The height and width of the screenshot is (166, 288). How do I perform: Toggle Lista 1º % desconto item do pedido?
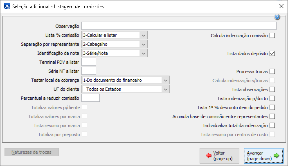(x=272, y=107)
